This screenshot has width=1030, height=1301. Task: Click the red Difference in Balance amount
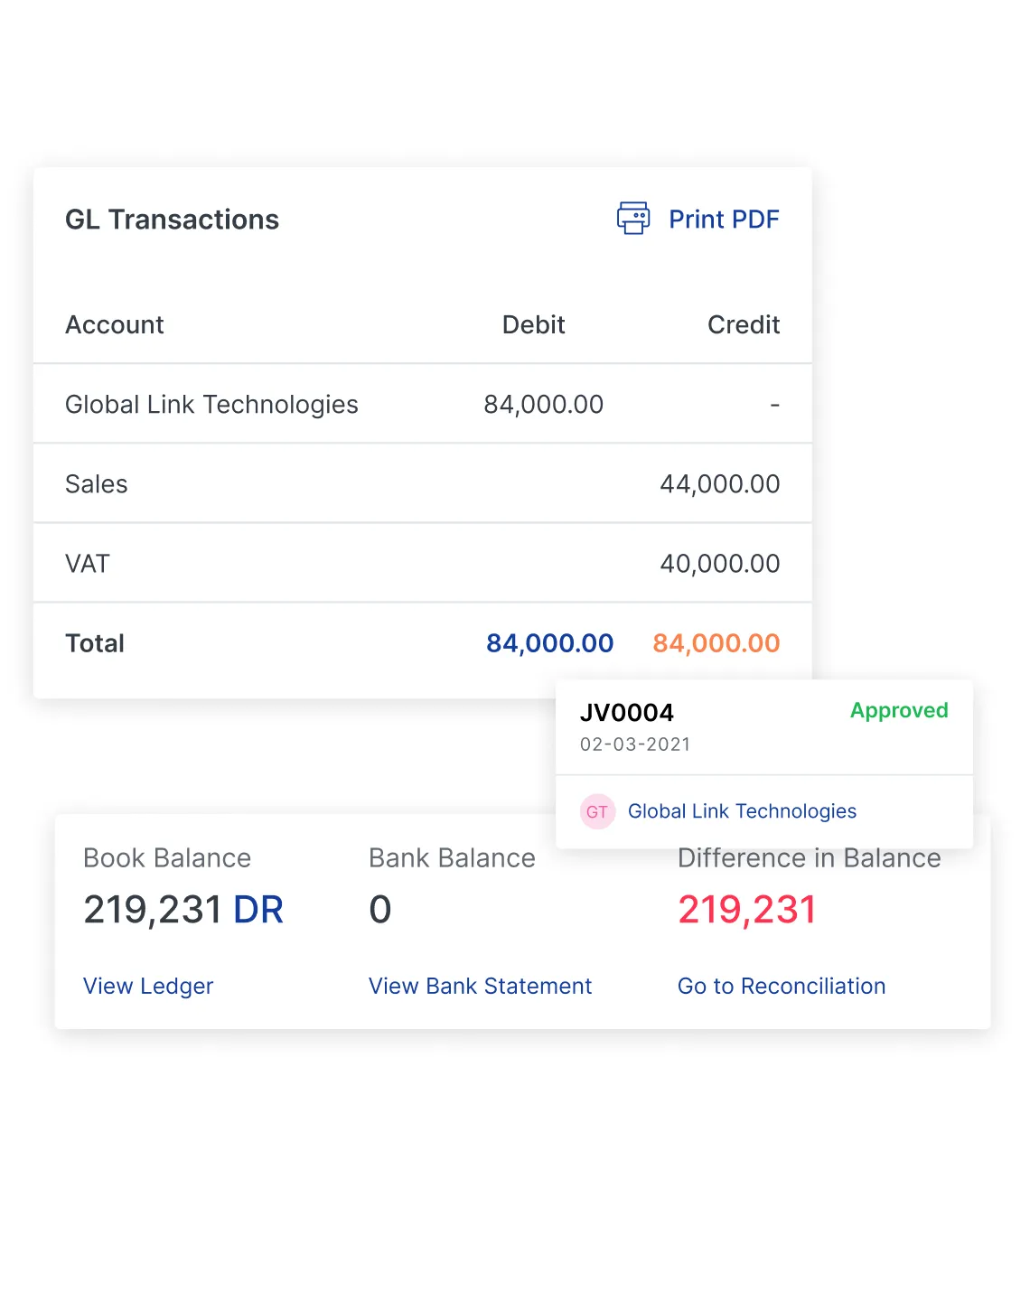(746, 909)
